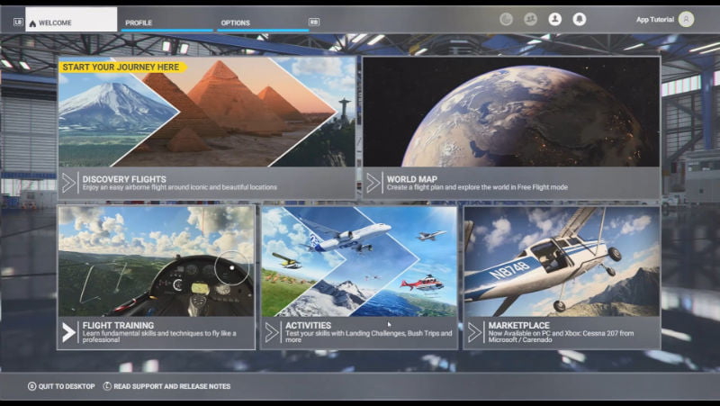The width and height of the screenshot is (720, 406).
Task: Select the Activities title bar
Action: pos(359,332)
